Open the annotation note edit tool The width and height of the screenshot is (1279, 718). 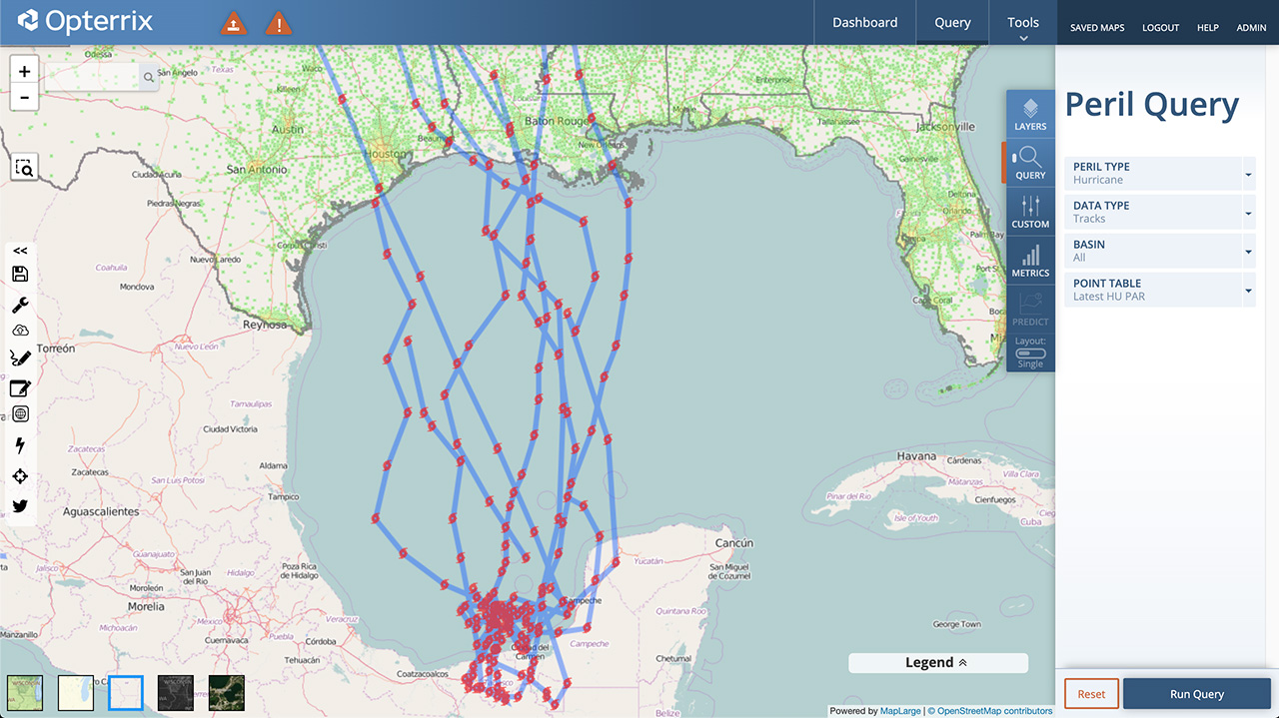pos(20,388)
